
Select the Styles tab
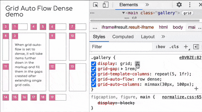[x=99, y=37]
